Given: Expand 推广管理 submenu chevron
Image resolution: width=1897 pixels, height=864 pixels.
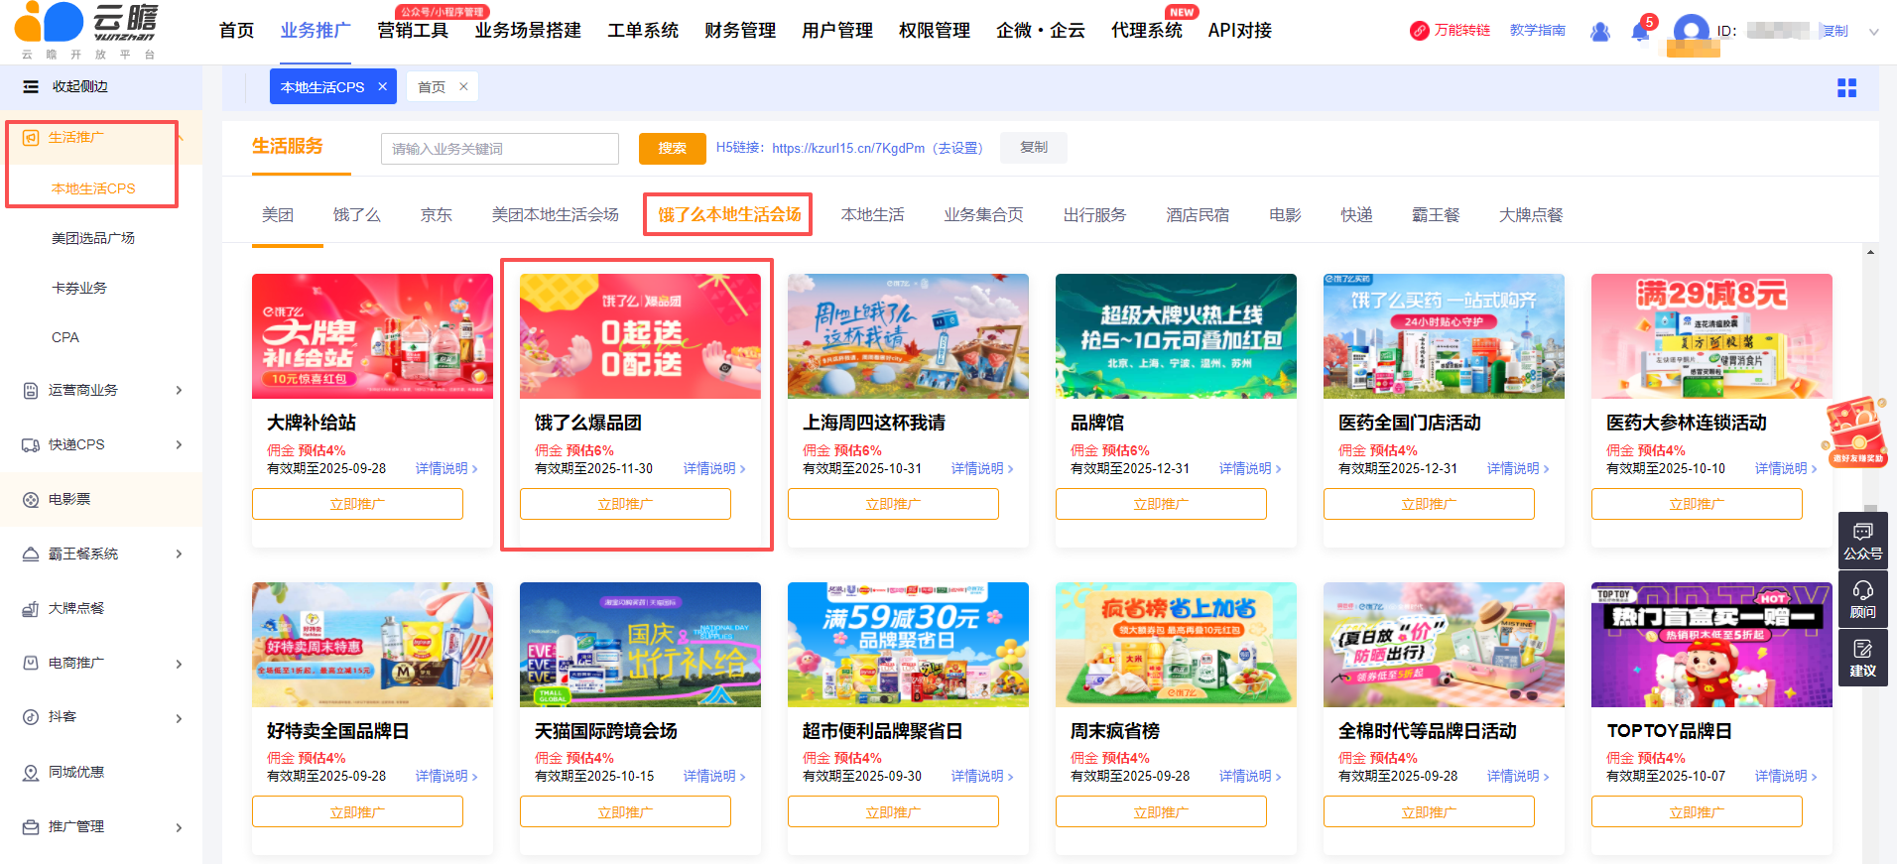Looking at the screenshot, I should (x=179, y=827).
